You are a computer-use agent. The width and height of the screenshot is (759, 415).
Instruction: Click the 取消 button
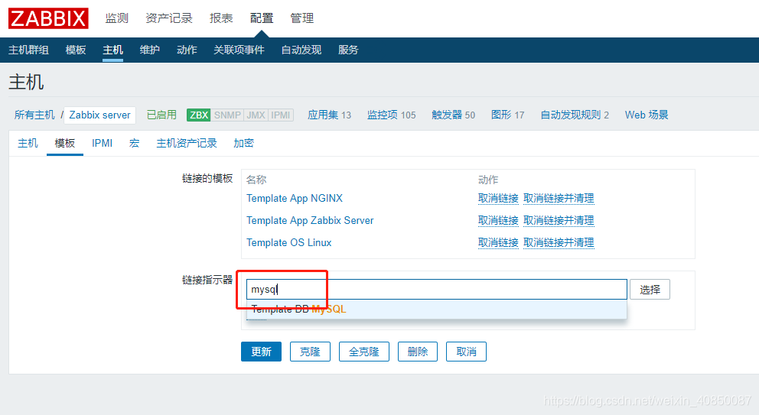466,352
